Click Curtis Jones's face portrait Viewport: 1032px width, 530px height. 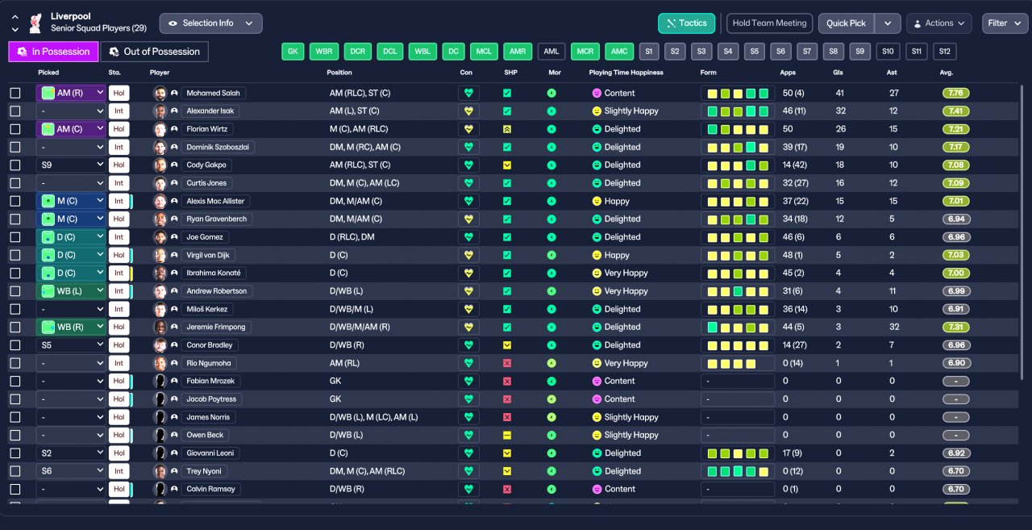[160, 183]
